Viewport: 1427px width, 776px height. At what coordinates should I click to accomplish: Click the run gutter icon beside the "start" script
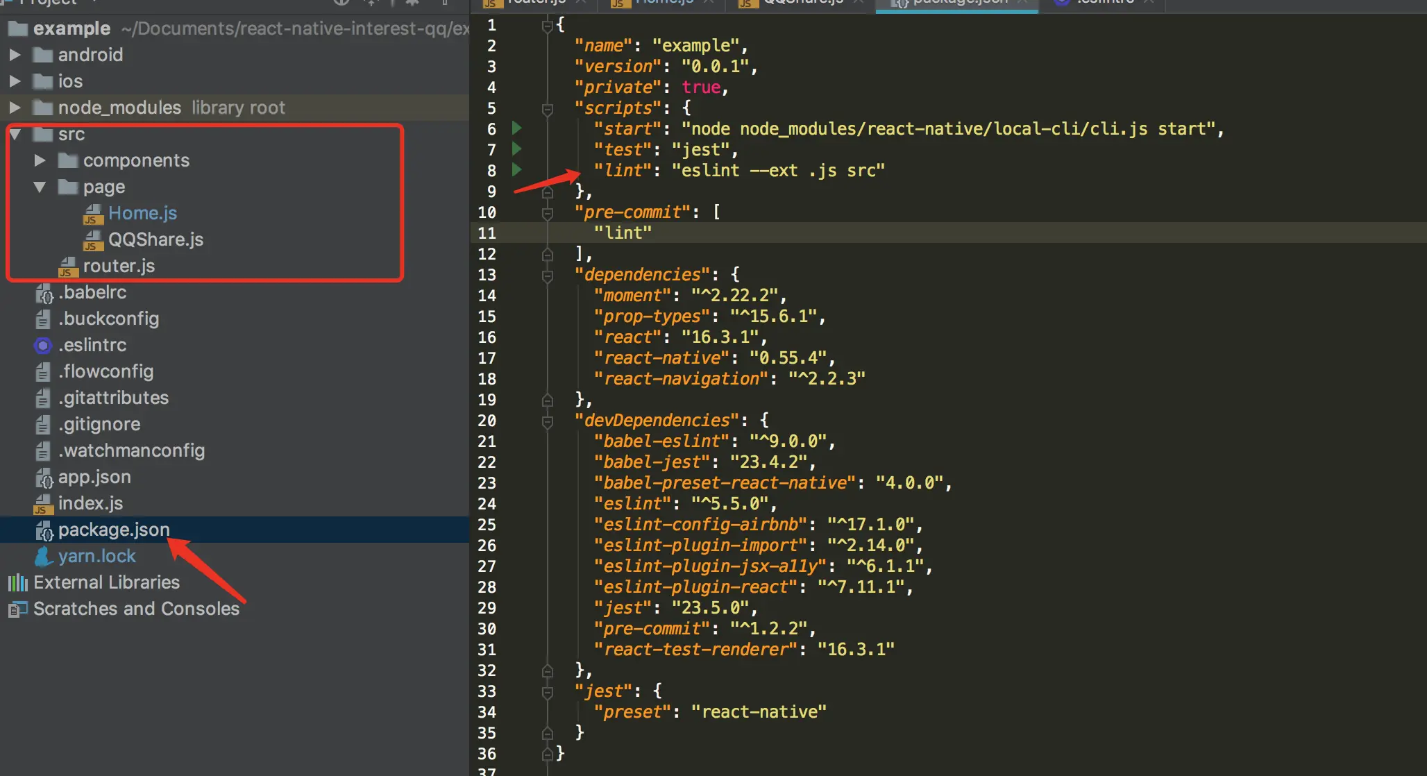point(516,128)
